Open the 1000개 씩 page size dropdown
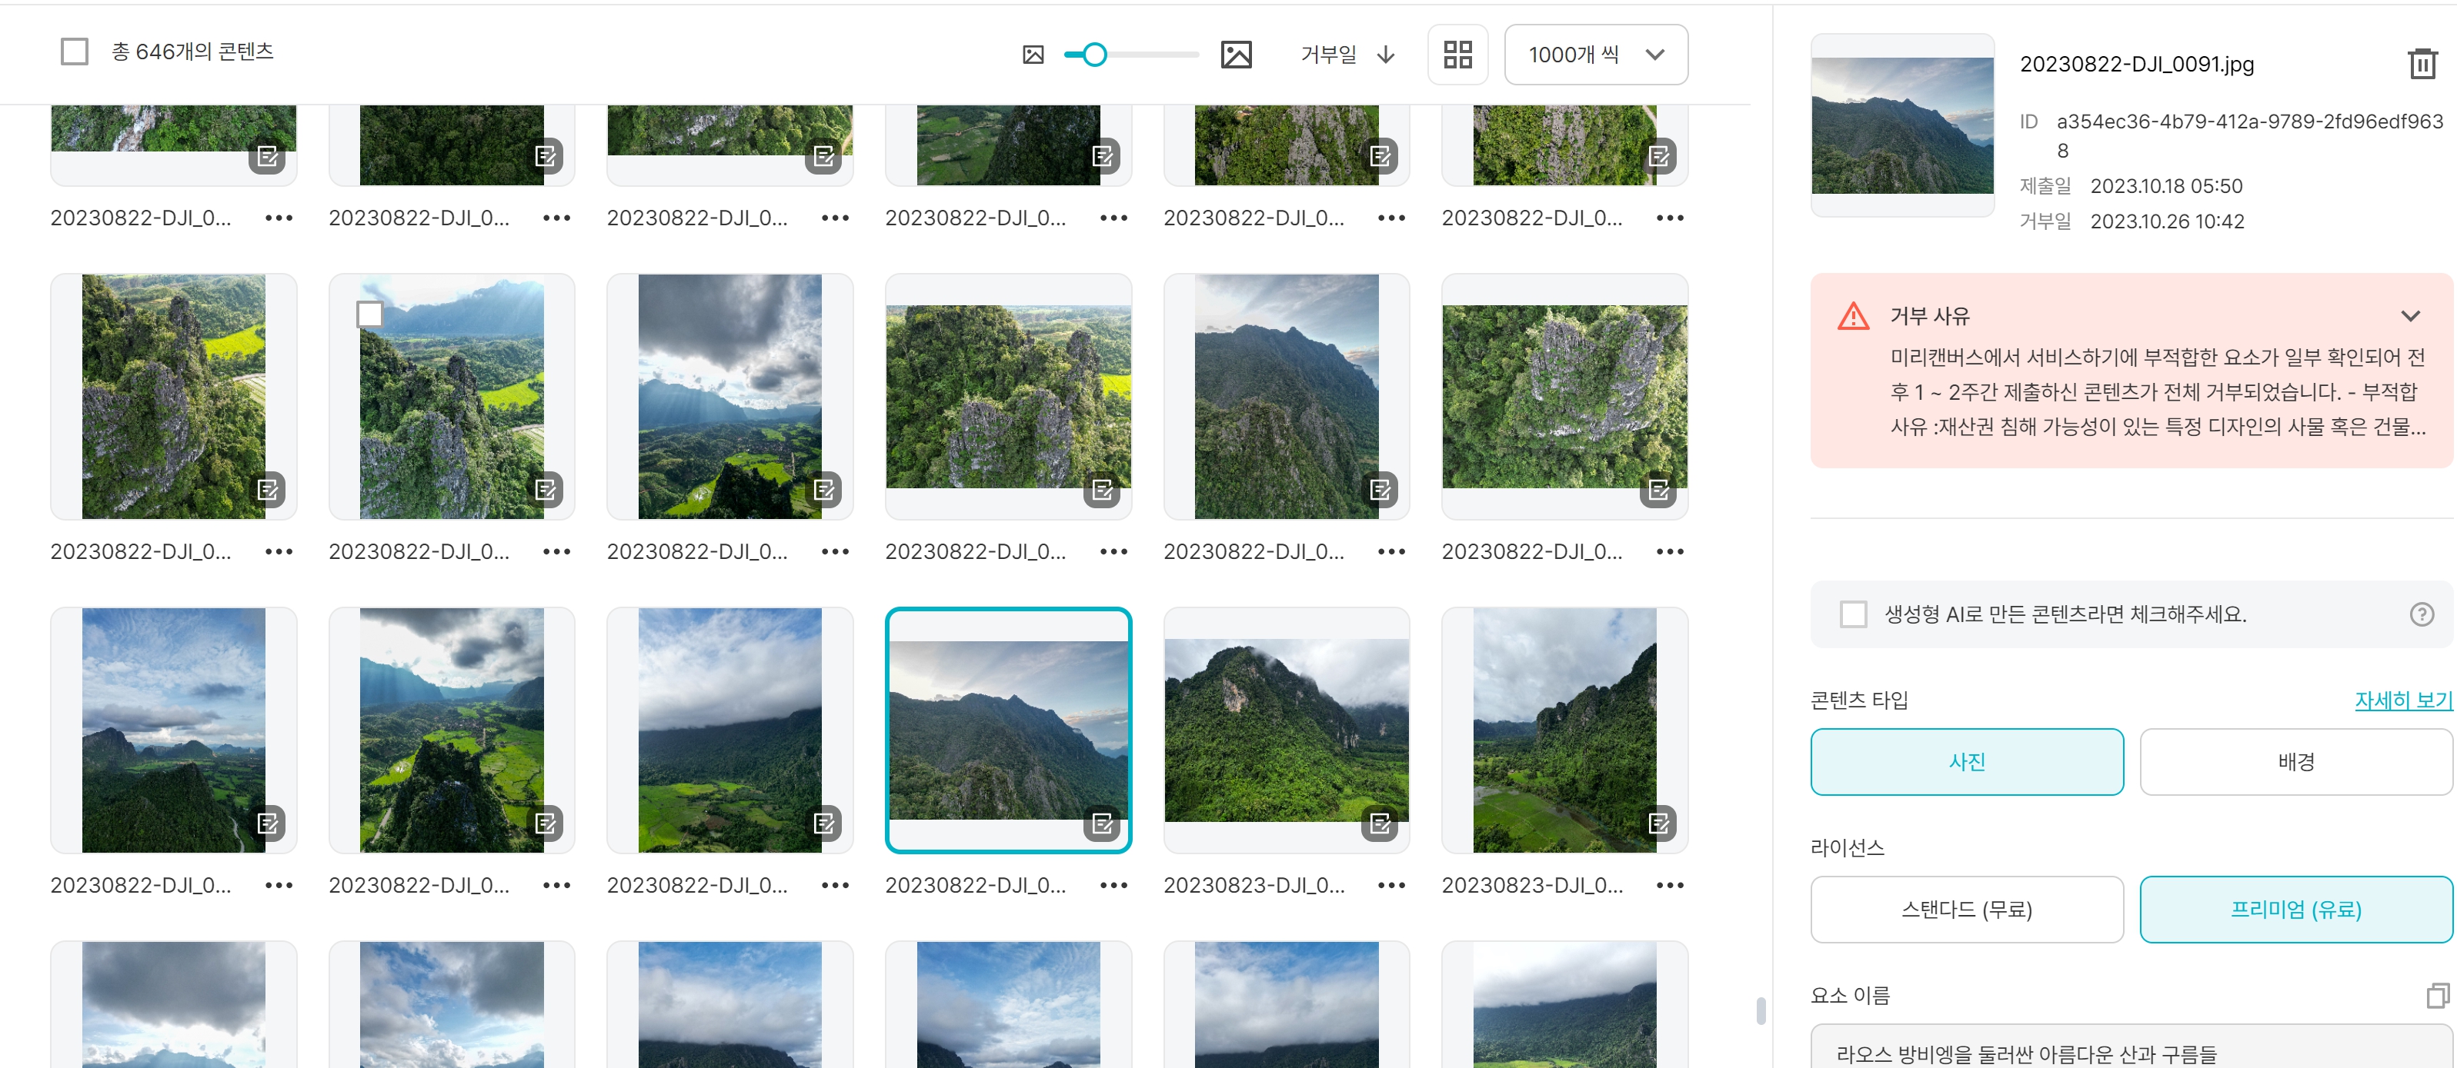The width and height of the screenshot is (2457, 1068). [x=1594, y=55]
